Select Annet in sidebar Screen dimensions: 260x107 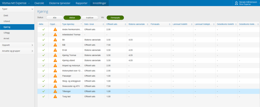coord(17,38)
